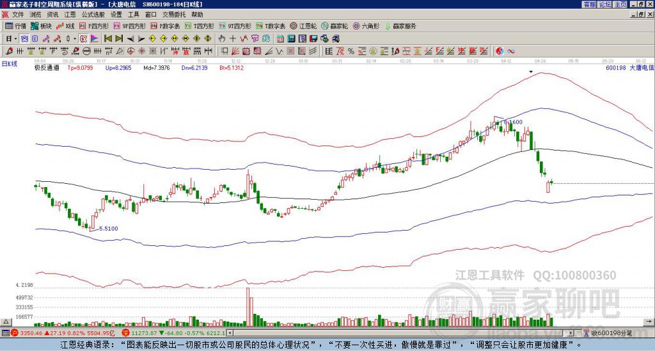
Task: Open the 9T四方形 tool
Action: [235, 26]
